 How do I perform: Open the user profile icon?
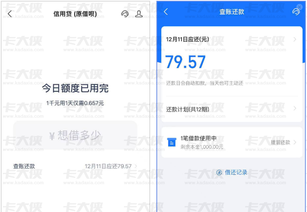click(x=139, y=14)
